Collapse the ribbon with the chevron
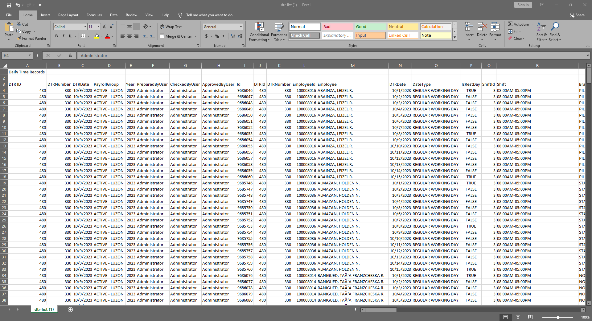Screen dimensions: 592x321 tap(587, 46)
